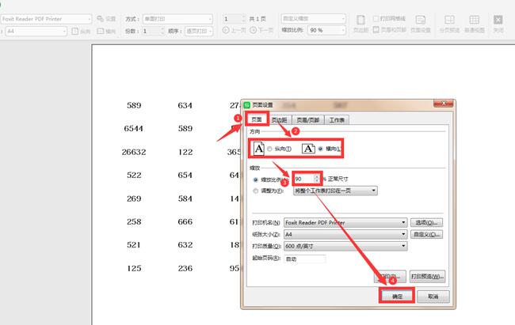515x325 pixels.
Task: Open the 页眉/页脚 tab
Action: (307, 120)
